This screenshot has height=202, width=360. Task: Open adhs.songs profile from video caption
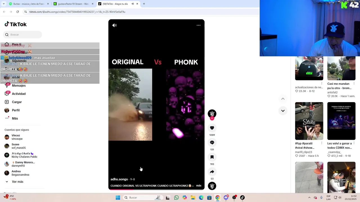click(119, 179)
